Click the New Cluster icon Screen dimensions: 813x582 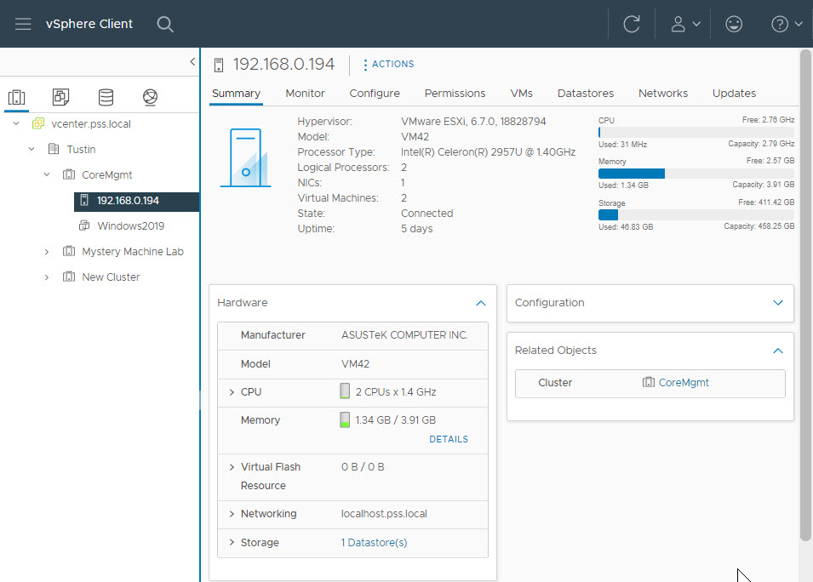pyautogui.click(x=69, y=277)
